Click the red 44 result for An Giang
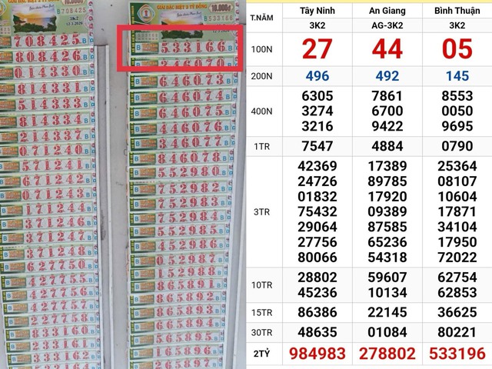This screenshot has width=492, height=369. (x=387, y=49)
